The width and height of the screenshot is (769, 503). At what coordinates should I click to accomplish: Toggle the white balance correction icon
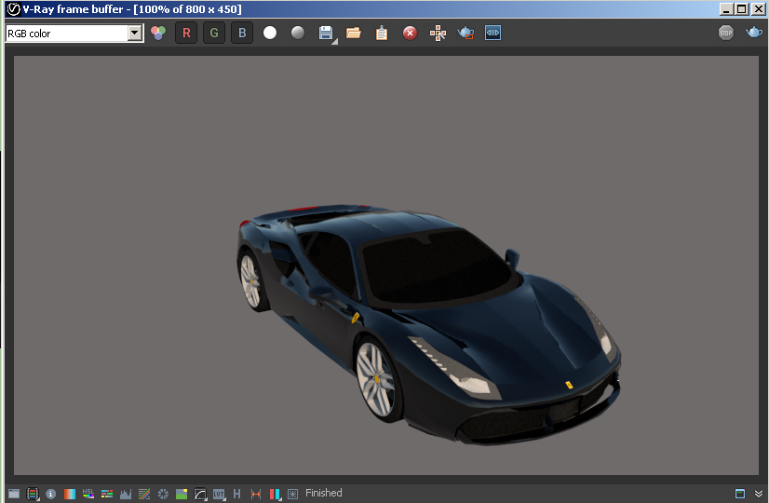tap(70, 494)
